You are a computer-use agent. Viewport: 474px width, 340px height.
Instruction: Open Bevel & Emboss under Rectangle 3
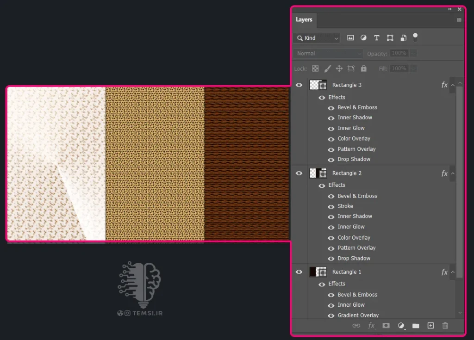pyautogui.click(x=357, y=107)
